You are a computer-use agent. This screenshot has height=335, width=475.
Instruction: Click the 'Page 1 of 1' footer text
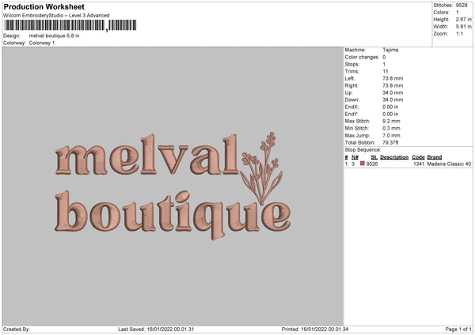pos(458,329)
